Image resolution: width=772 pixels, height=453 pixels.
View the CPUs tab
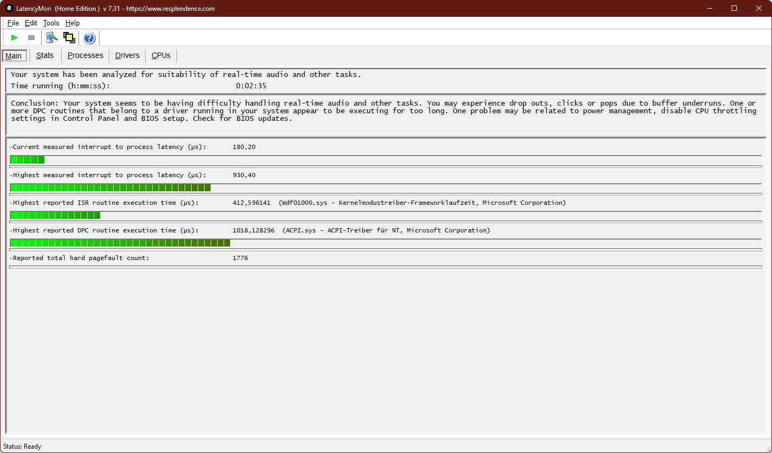pyautogui.click(x=161, y=55)
